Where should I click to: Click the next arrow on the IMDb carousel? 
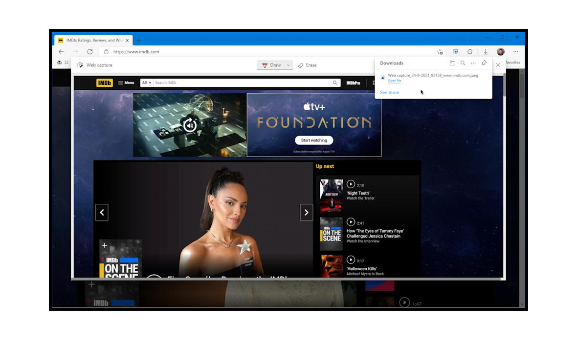pos(307,212)
